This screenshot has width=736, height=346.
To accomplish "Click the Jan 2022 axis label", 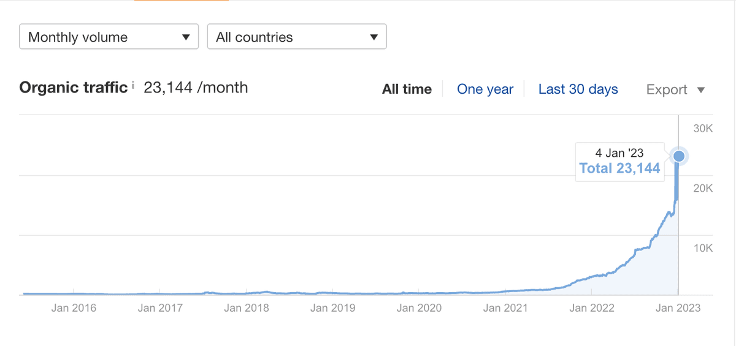I will coord(592,308).
